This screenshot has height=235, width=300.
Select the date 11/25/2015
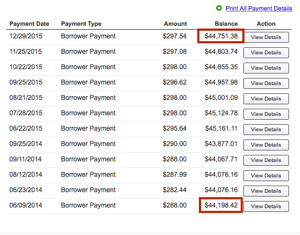[26, 52]
